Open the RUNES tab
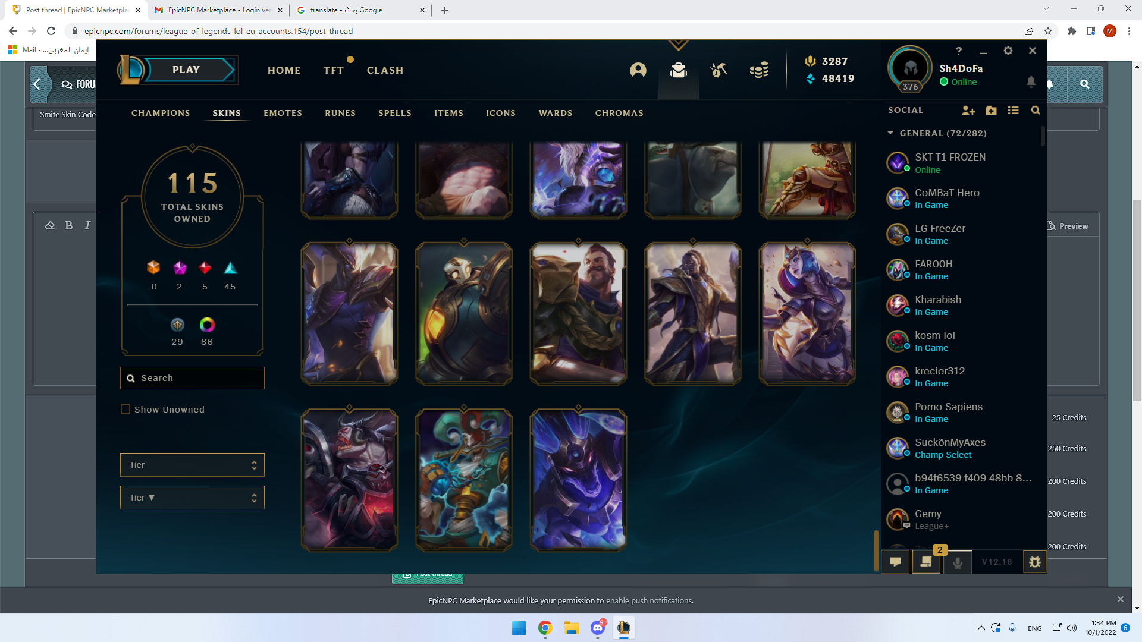 click(340, 113)
